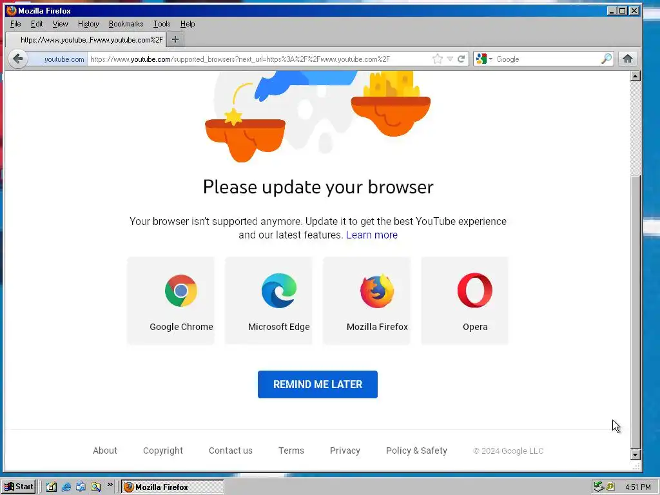This screenshot has width=660, height=495.
Task: Choose the Microsoft Edge logo
Action: tap(279, 291)
